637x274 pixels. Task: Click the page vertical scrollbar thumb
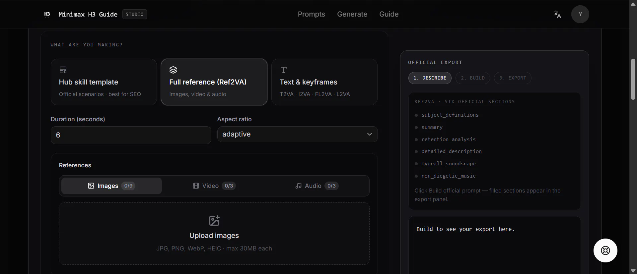point(633,79)
